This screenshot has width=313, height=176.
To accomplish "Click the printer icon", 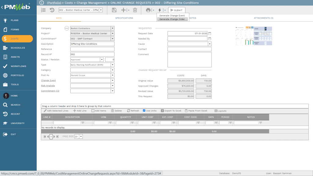I will click(149, 10).
